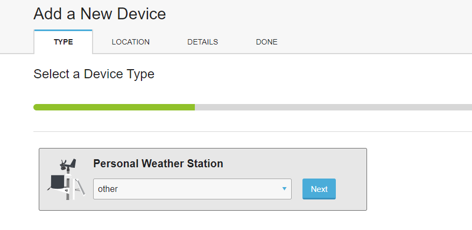Click the blue triangle dropdown arrow
Screen dimensions: 472x230
pyautogui.click(x=284, y=189)
